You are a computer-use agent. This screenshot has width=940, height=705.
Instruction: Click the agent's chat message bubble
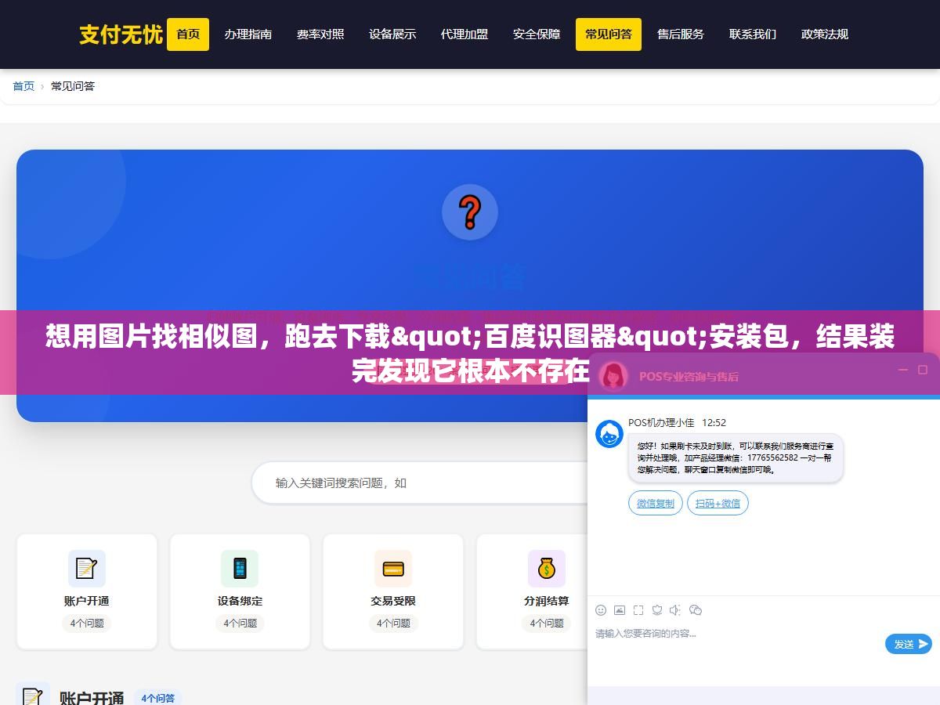point(736,457)
